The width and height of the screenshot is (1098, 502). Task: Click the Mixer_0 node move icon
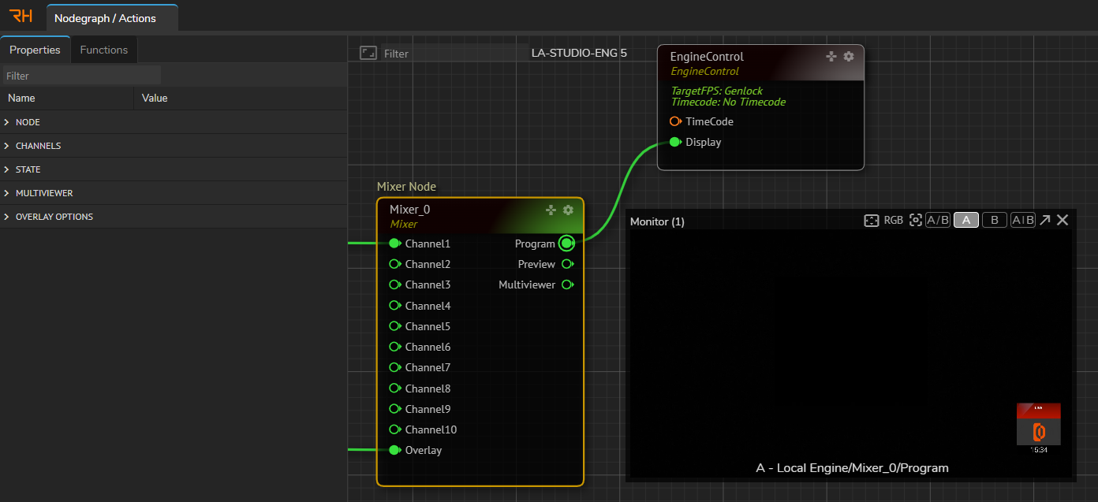(551, 210)
